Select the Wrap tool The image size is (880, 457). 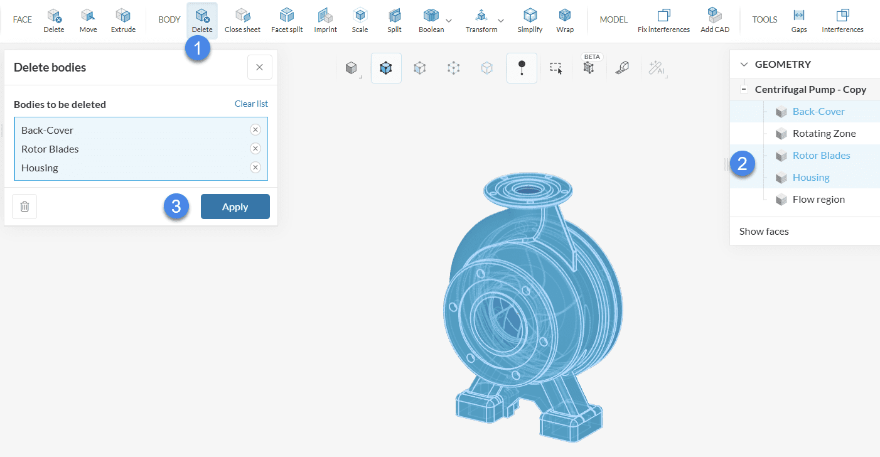[x=564, y=20]
